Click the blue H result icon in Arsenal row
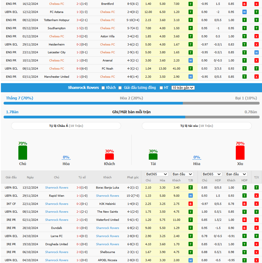 tap(190, 60)
